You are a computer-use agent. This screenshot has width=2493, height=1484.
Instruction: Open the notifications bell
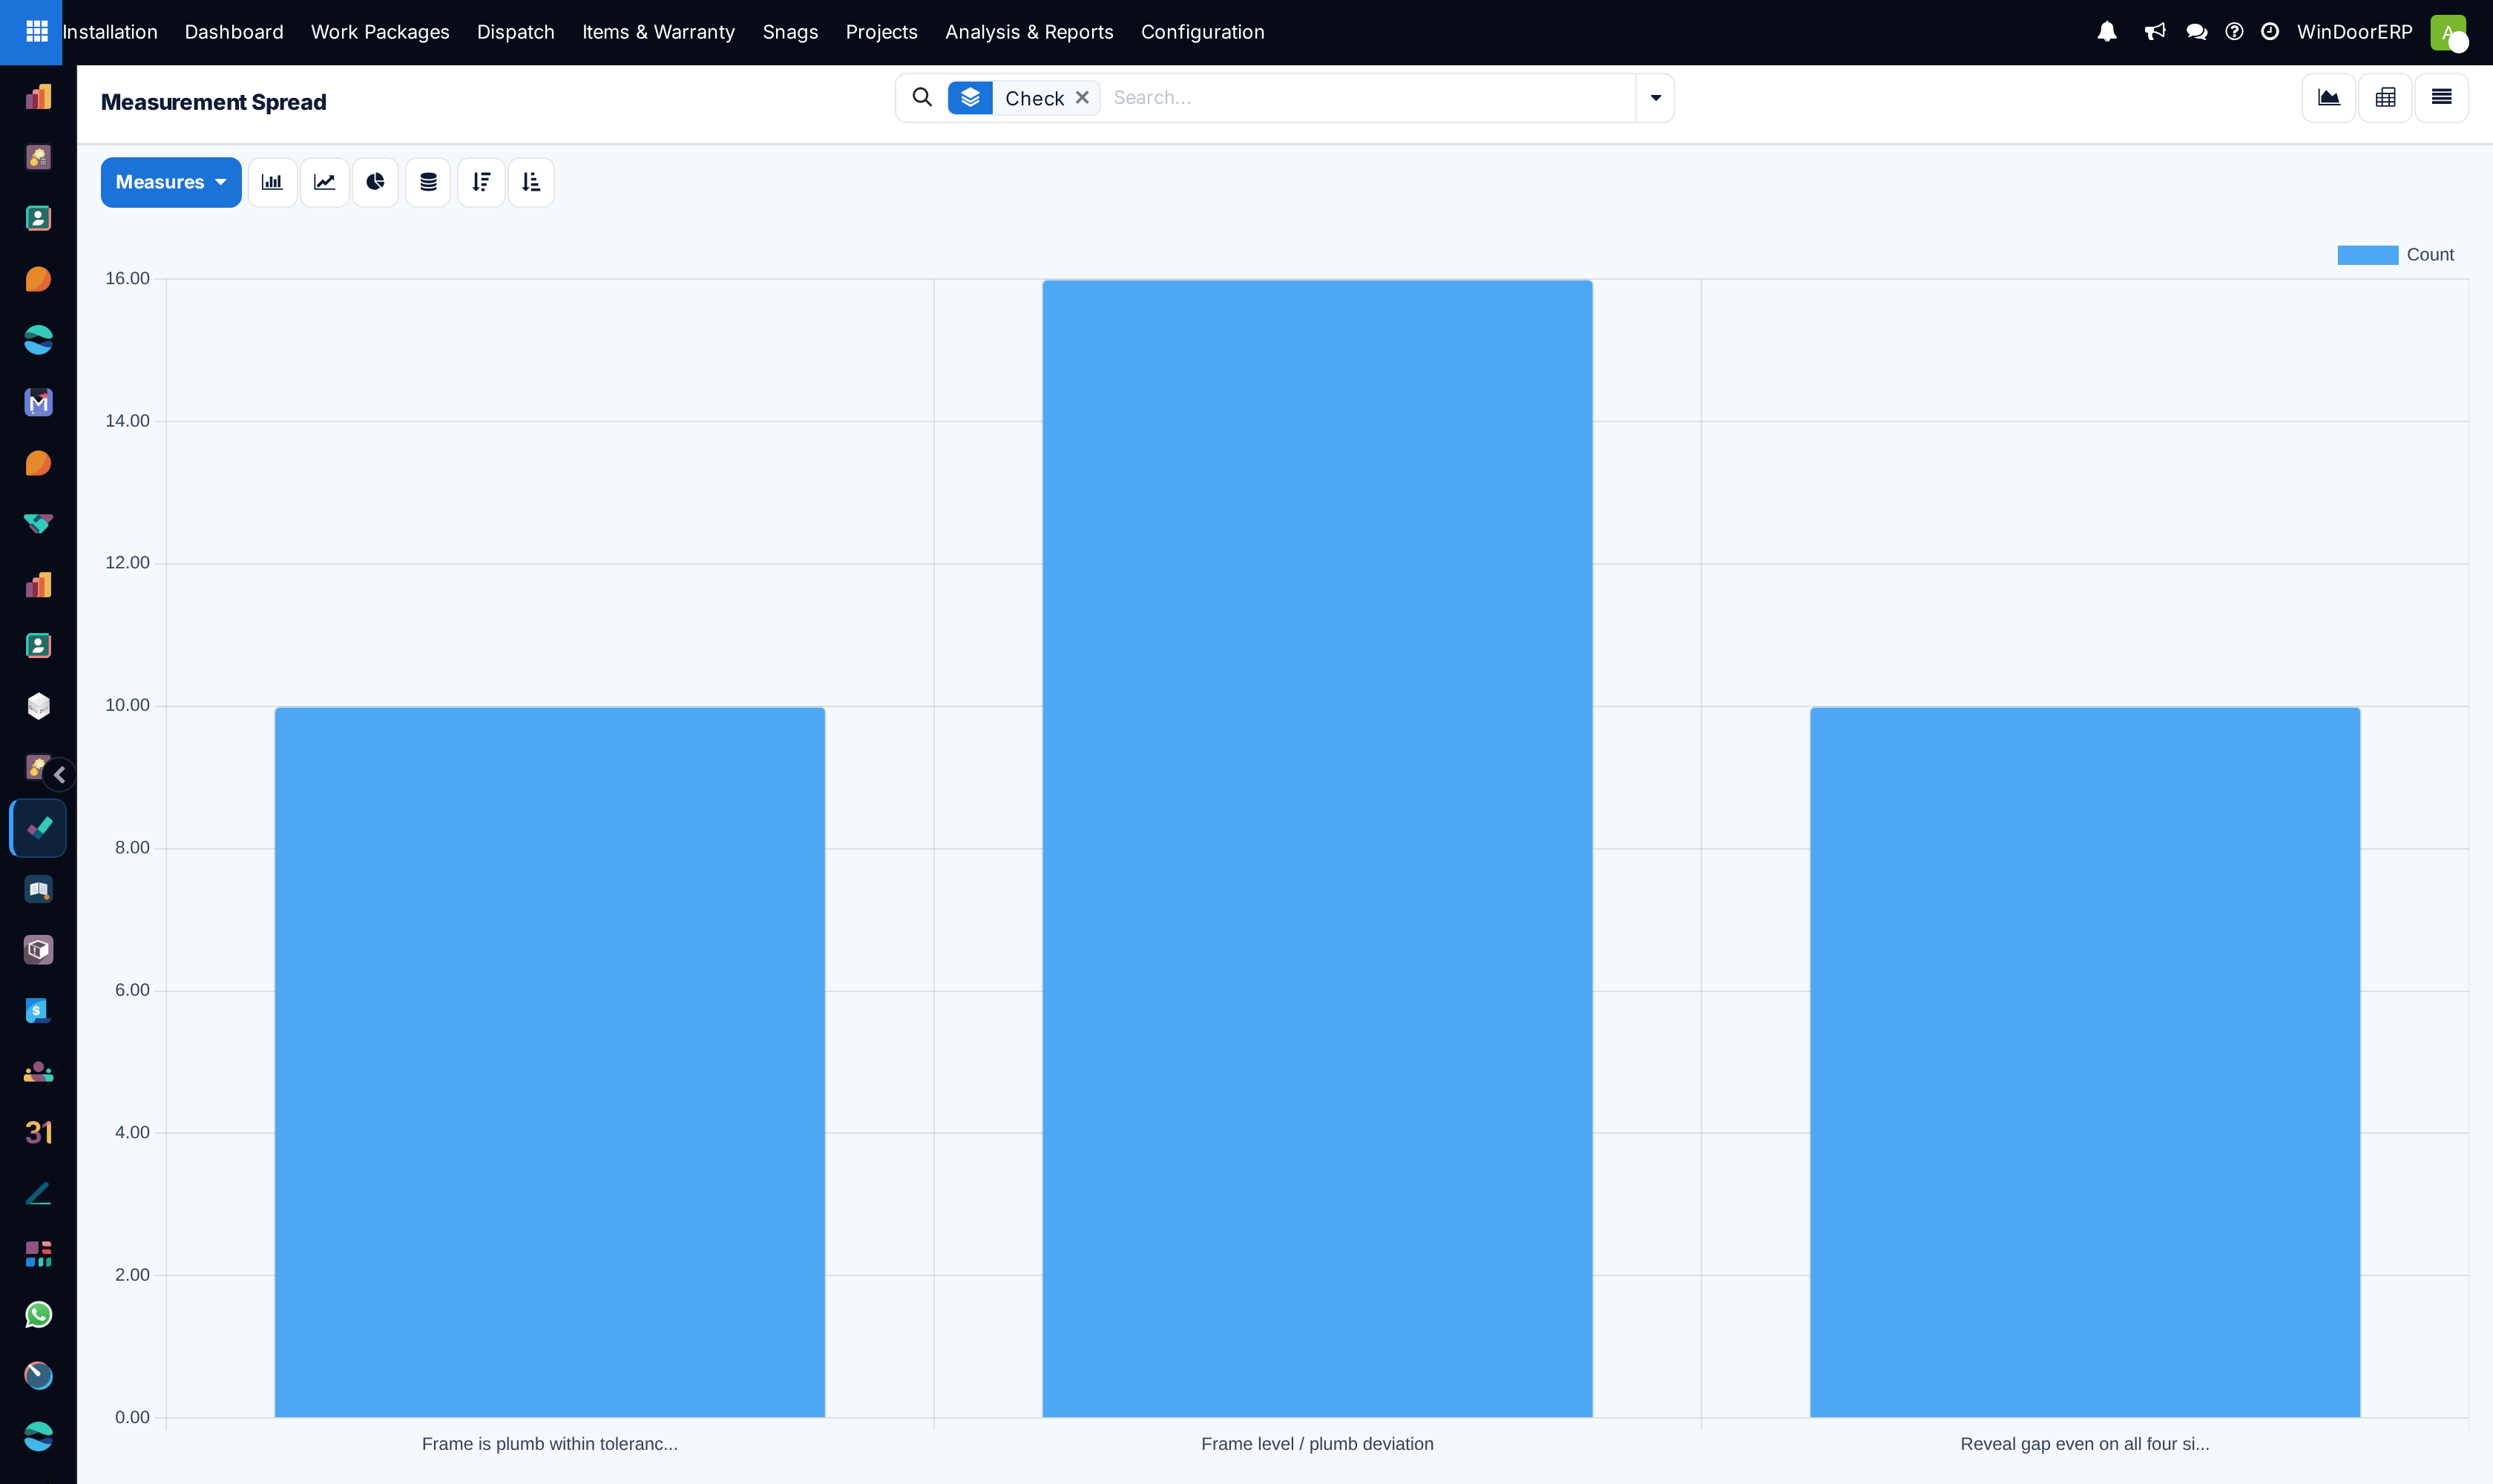pos(2107,32)
